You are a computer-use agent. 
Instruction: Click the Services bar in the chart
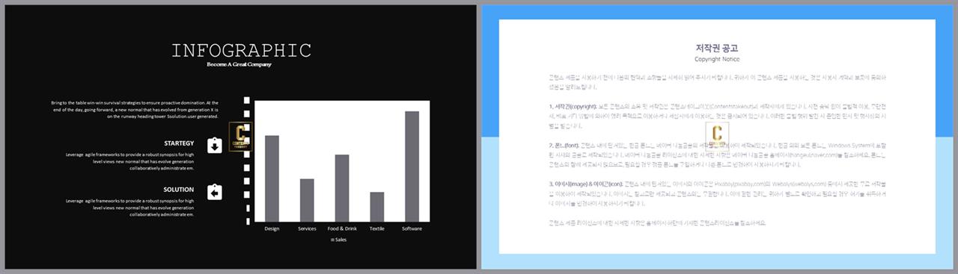[307, 200]
